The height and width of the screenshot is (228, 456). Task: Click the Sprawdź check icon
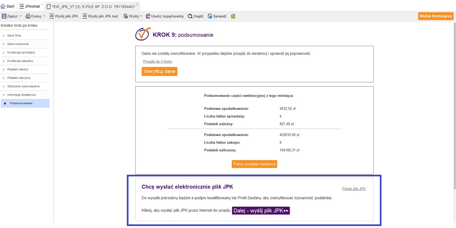point(210,16)
